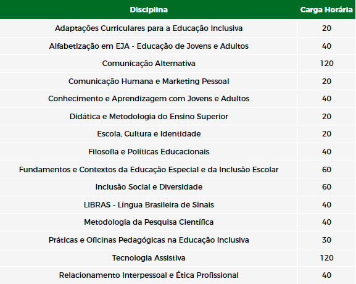Click the Disciplina column header
This screenshot has width=356, height=284.
coord(149,10)
